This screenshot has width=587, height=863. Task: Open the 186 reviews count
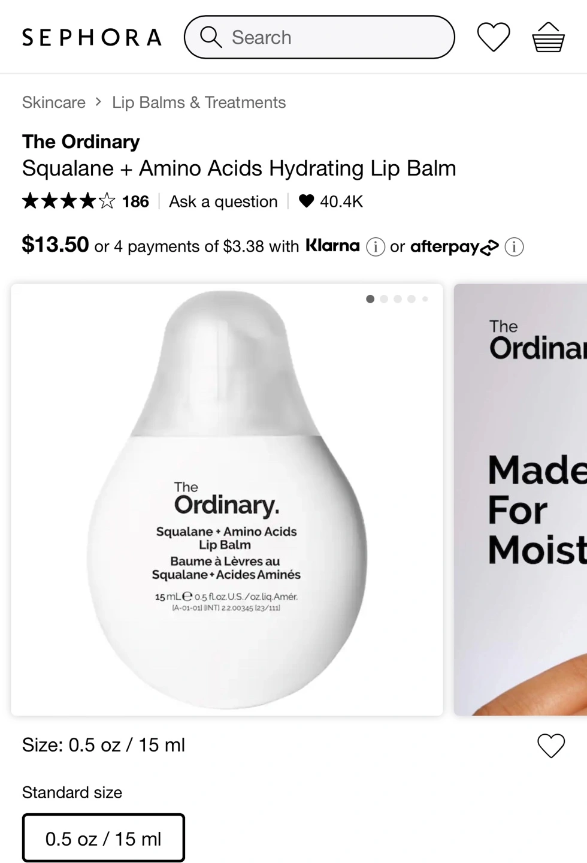click(135, 201)
